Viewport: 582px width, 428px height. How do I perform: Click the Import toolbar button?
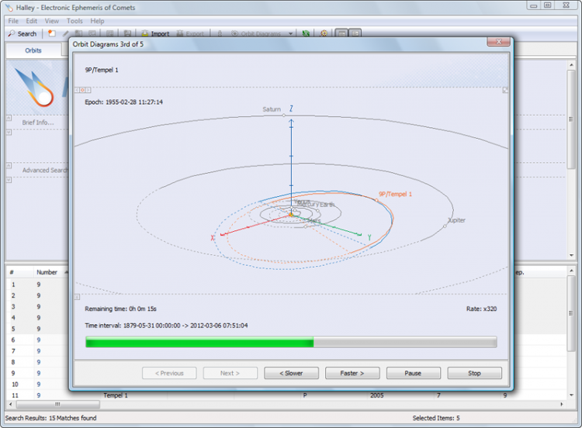click(155, 33)
